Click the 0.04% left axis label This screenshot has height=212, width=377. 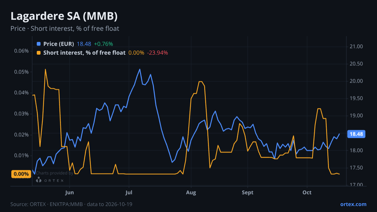pos(21,93)
